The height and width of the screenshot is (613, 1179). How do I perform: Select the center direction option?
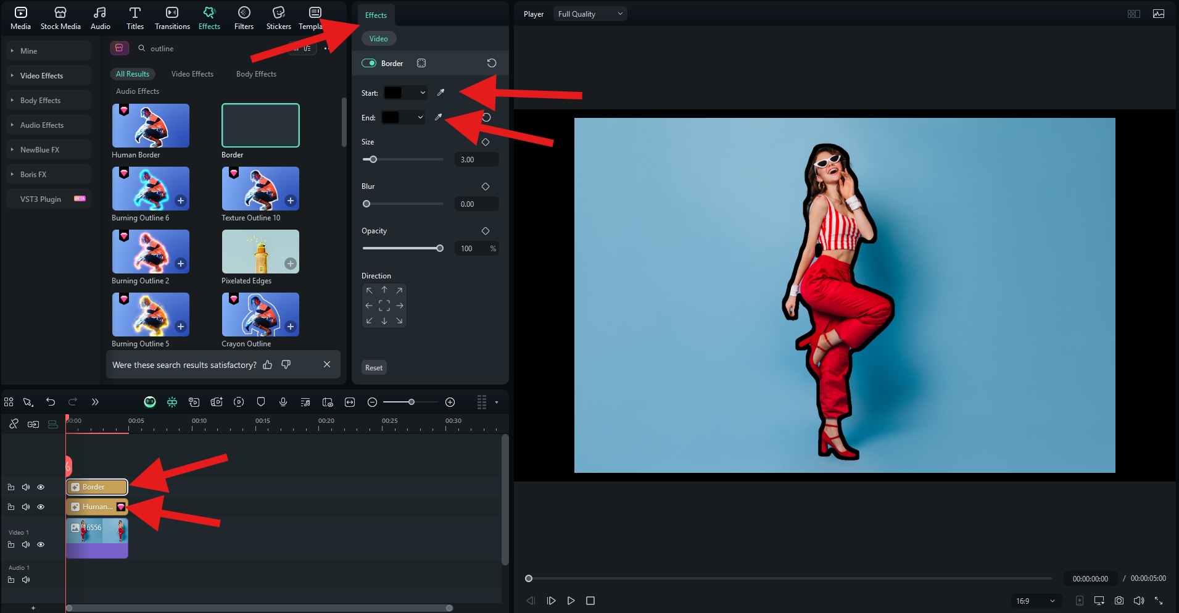(384, 306)
